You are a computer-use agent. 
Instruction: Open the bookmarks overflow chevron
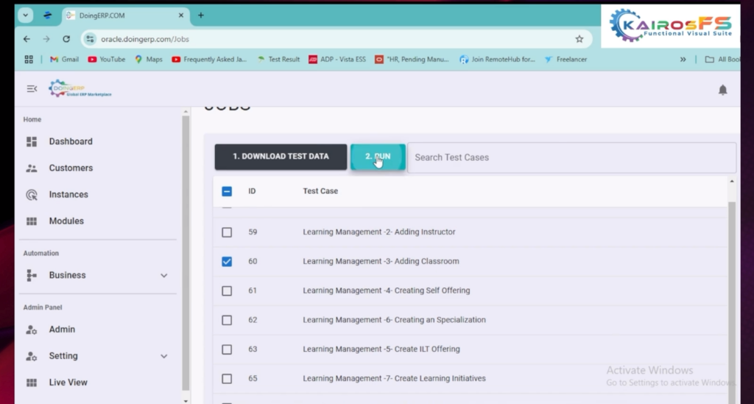coord(683,60)
